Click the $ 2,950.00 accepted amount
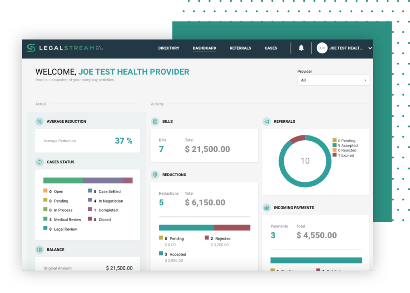The width and height of the screenshot is (410, 293). pyautogui.click(x=174, y=261)
